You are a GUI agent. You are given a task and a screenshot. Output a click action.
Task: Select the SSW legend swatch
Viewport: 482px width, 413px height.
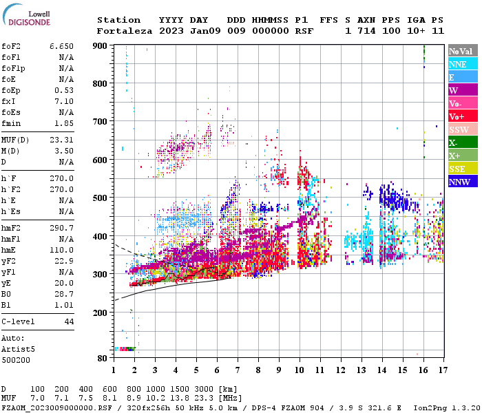tap(463, 129)
